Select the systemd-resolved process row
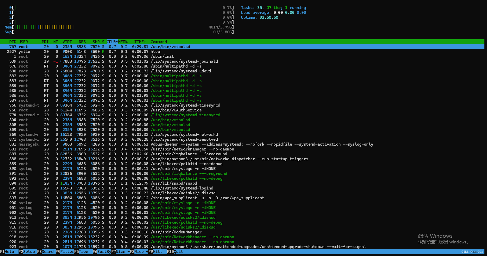Image resolution: width=487 pixels, height=256 pixels. tap(242, 139)
